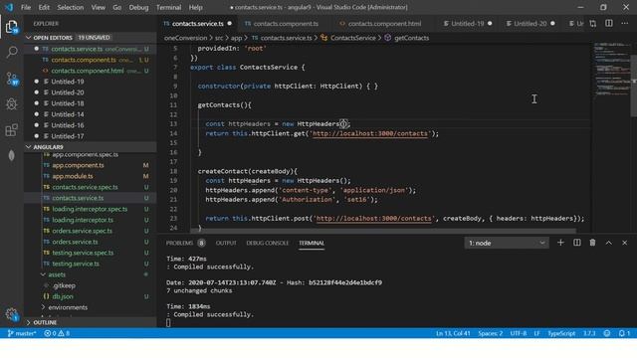
Task: Split the terminal panel
Action: (577, 243)
